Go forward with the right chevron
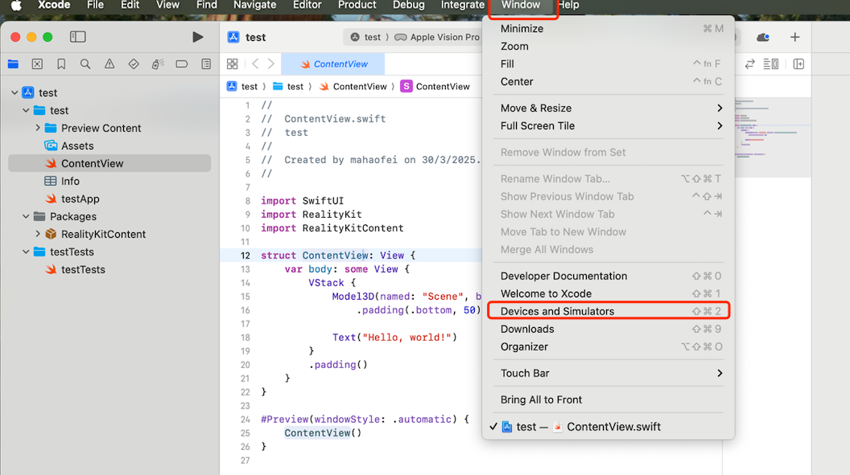Viewport: 850px width, 475px height. click(x=271, y=63)
